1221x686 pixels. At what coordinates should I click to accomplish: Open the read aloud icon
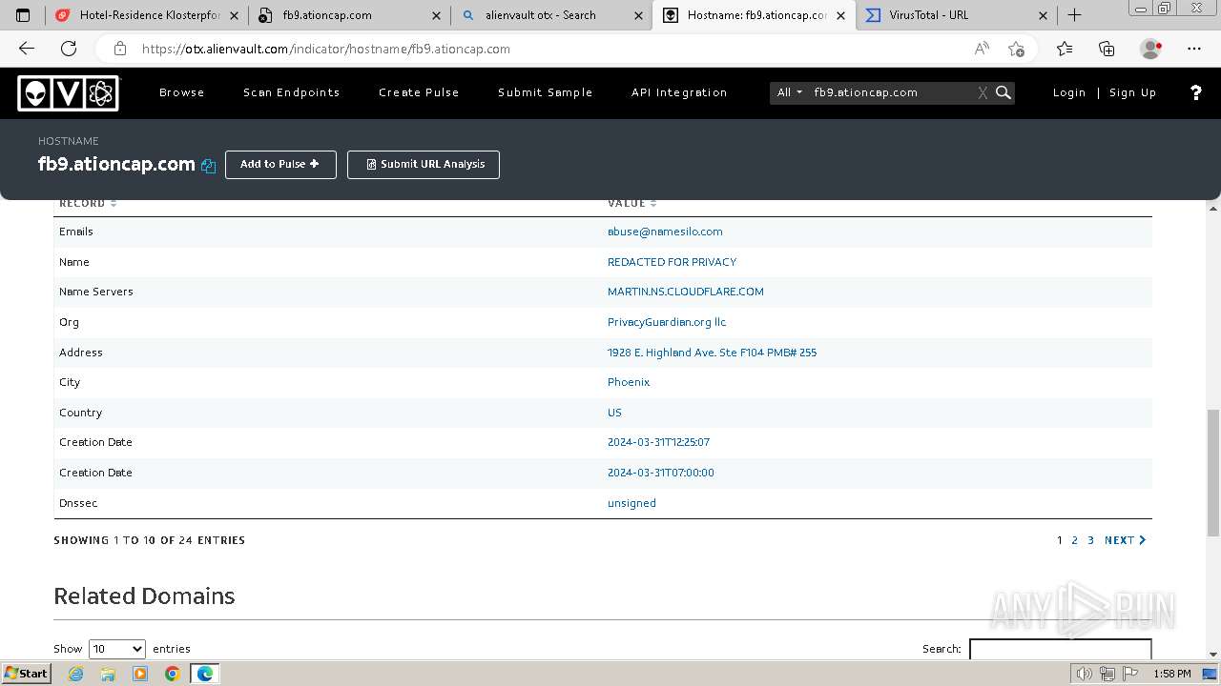981,49
